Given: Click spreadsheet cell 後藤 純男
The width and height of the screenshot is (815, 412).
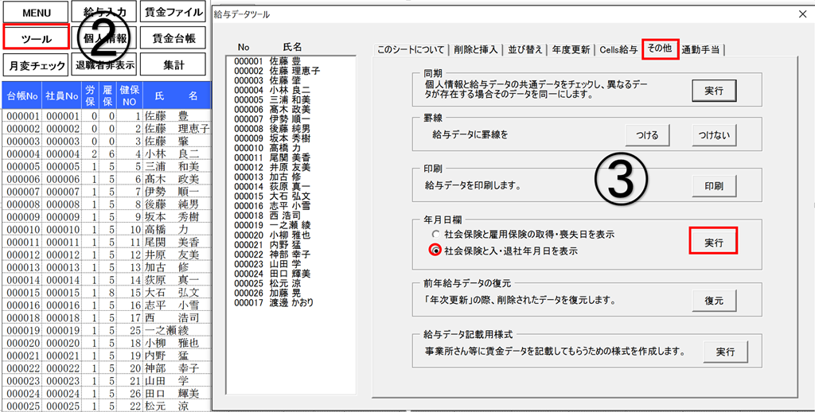Looking at the screenshot, I should (x=176, y=204).
